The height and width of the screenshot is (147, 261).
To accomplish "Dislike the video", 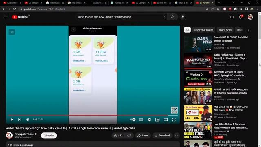I will click(129, 136).
